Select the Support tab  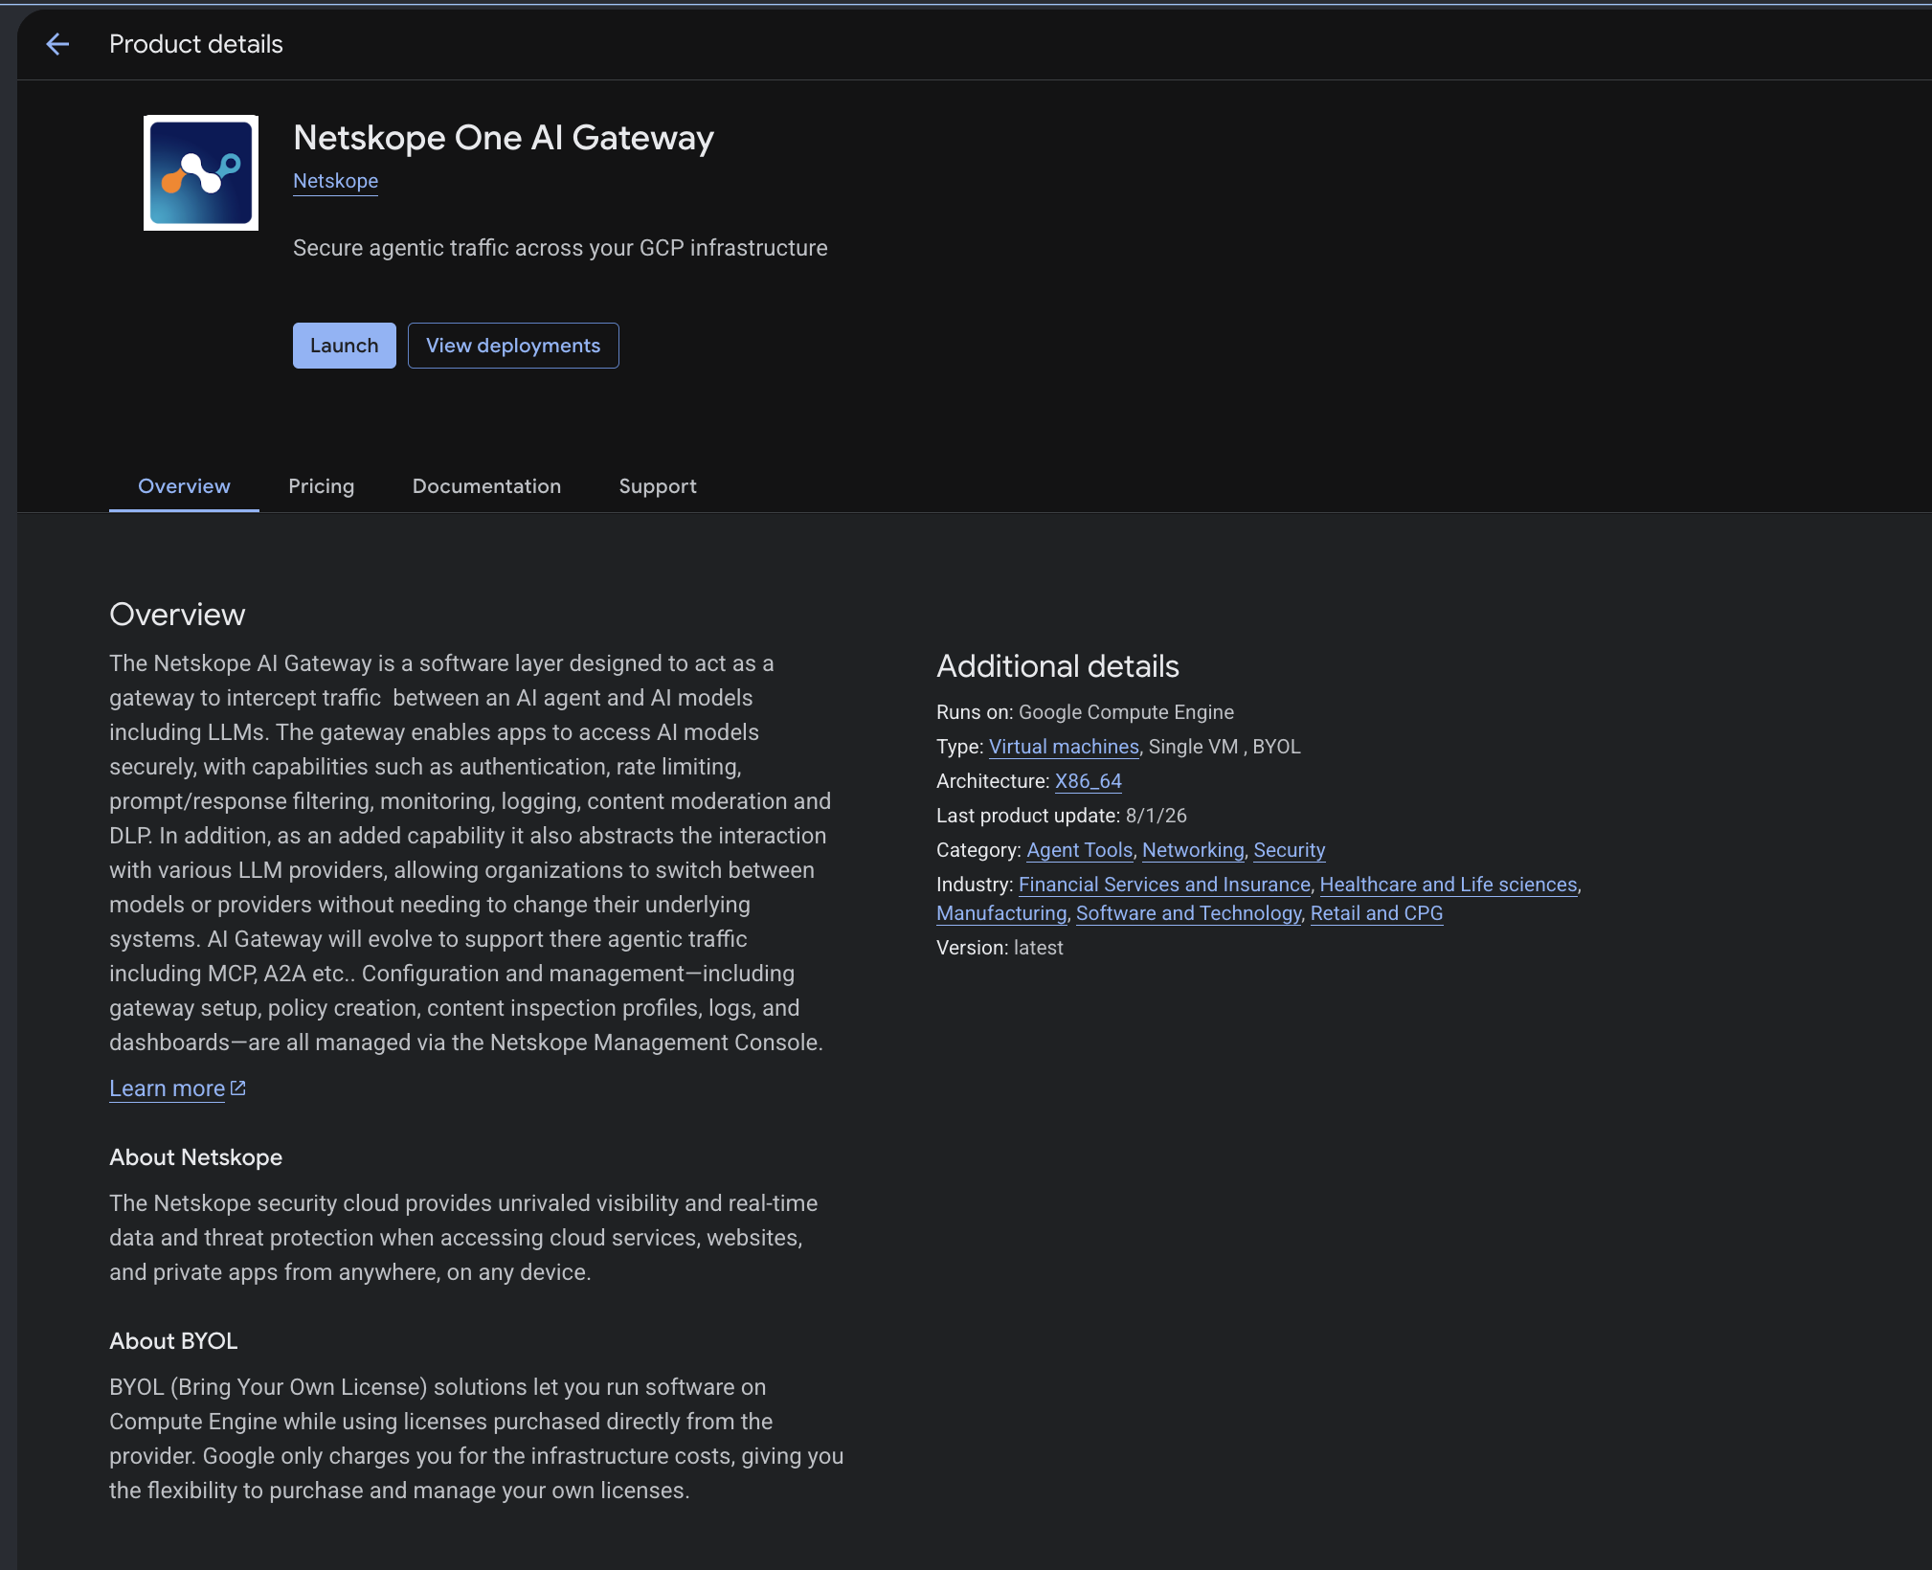[658, 486]
